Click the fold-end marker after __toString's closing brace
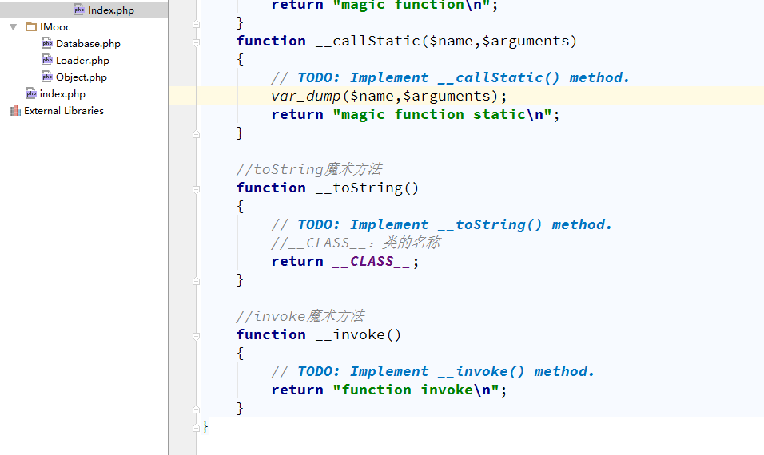Image resolution: width=764 pixels, height=455 pixels. (196, 281)
